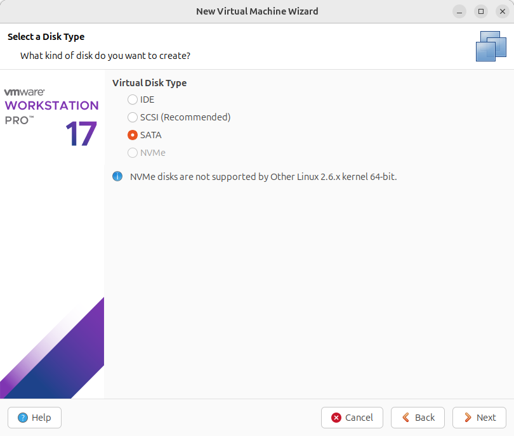
Task: Click the SCSI (Recommended) label text
Action: 185,117
